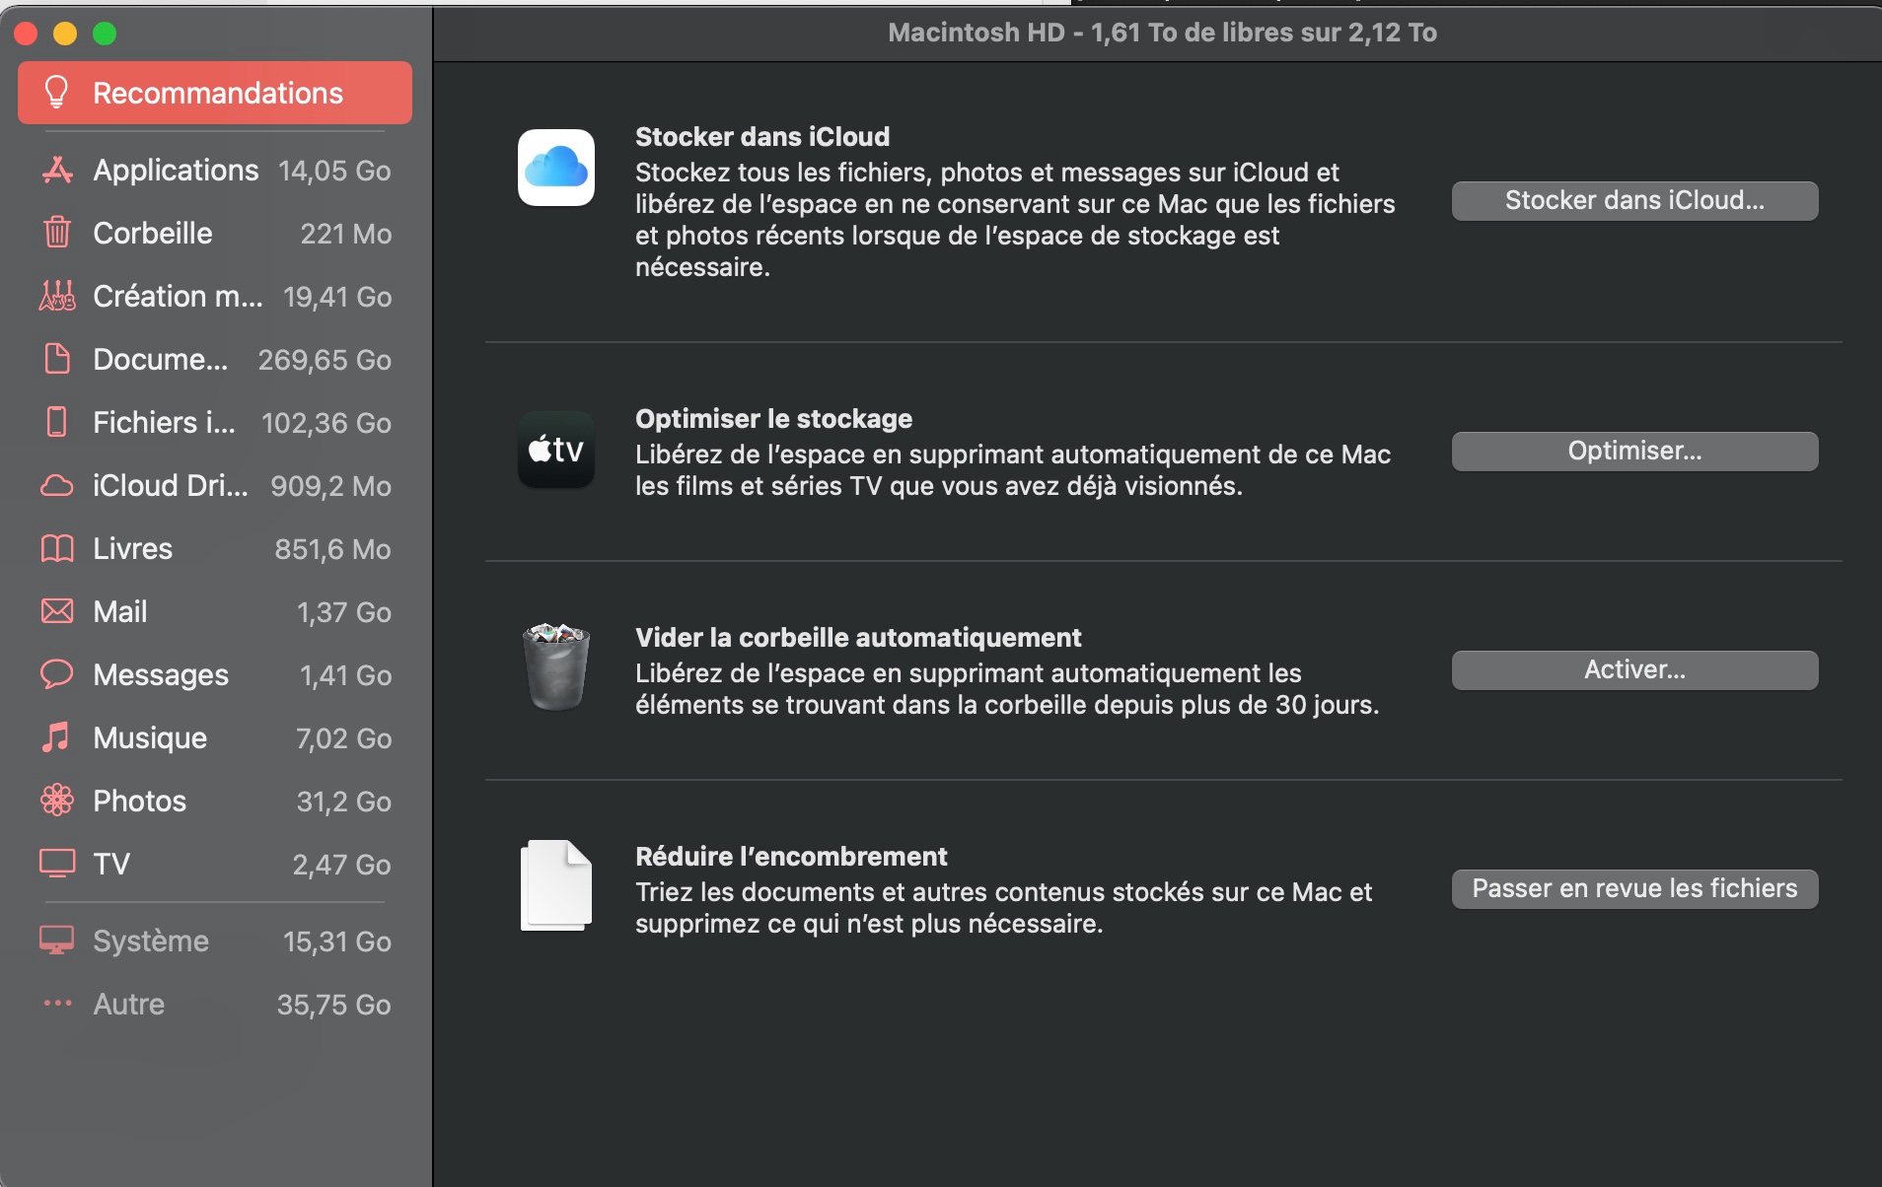Click the Création musicale guitar icon
The height and width of the screenshot is (1187, 1882).
[x=57, y=296]
